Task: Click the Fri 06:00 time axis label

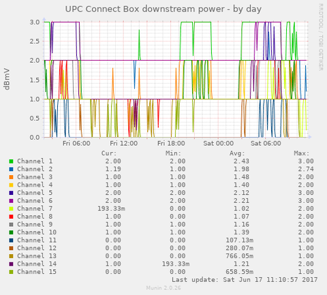Action: point(76,144)
